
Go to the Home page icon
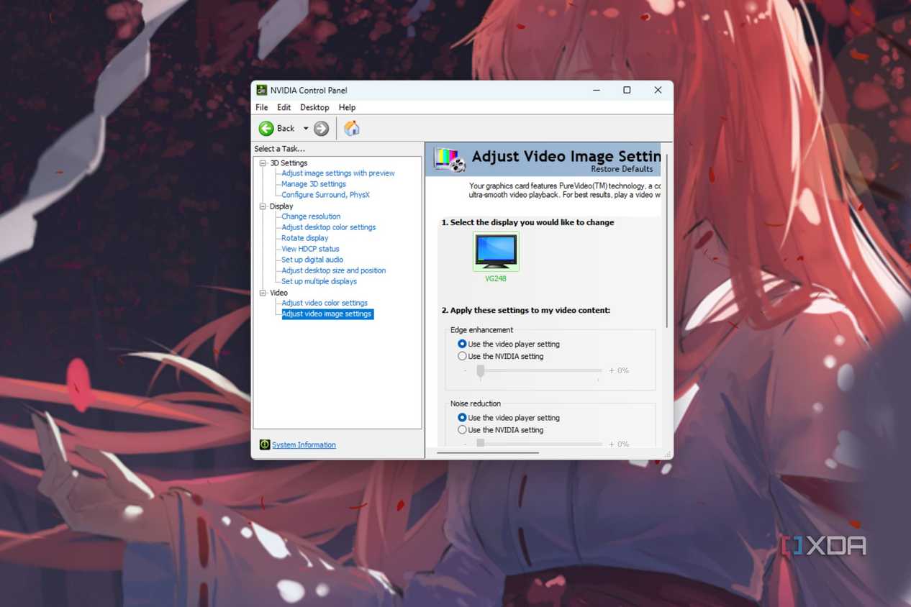351,128
